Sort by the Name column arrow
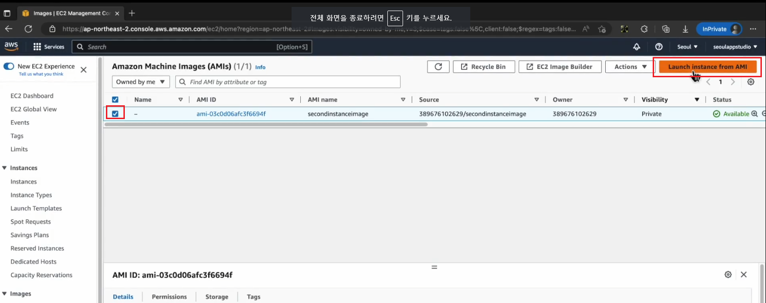Screen dimensions: 766x303 coord(181,99)
